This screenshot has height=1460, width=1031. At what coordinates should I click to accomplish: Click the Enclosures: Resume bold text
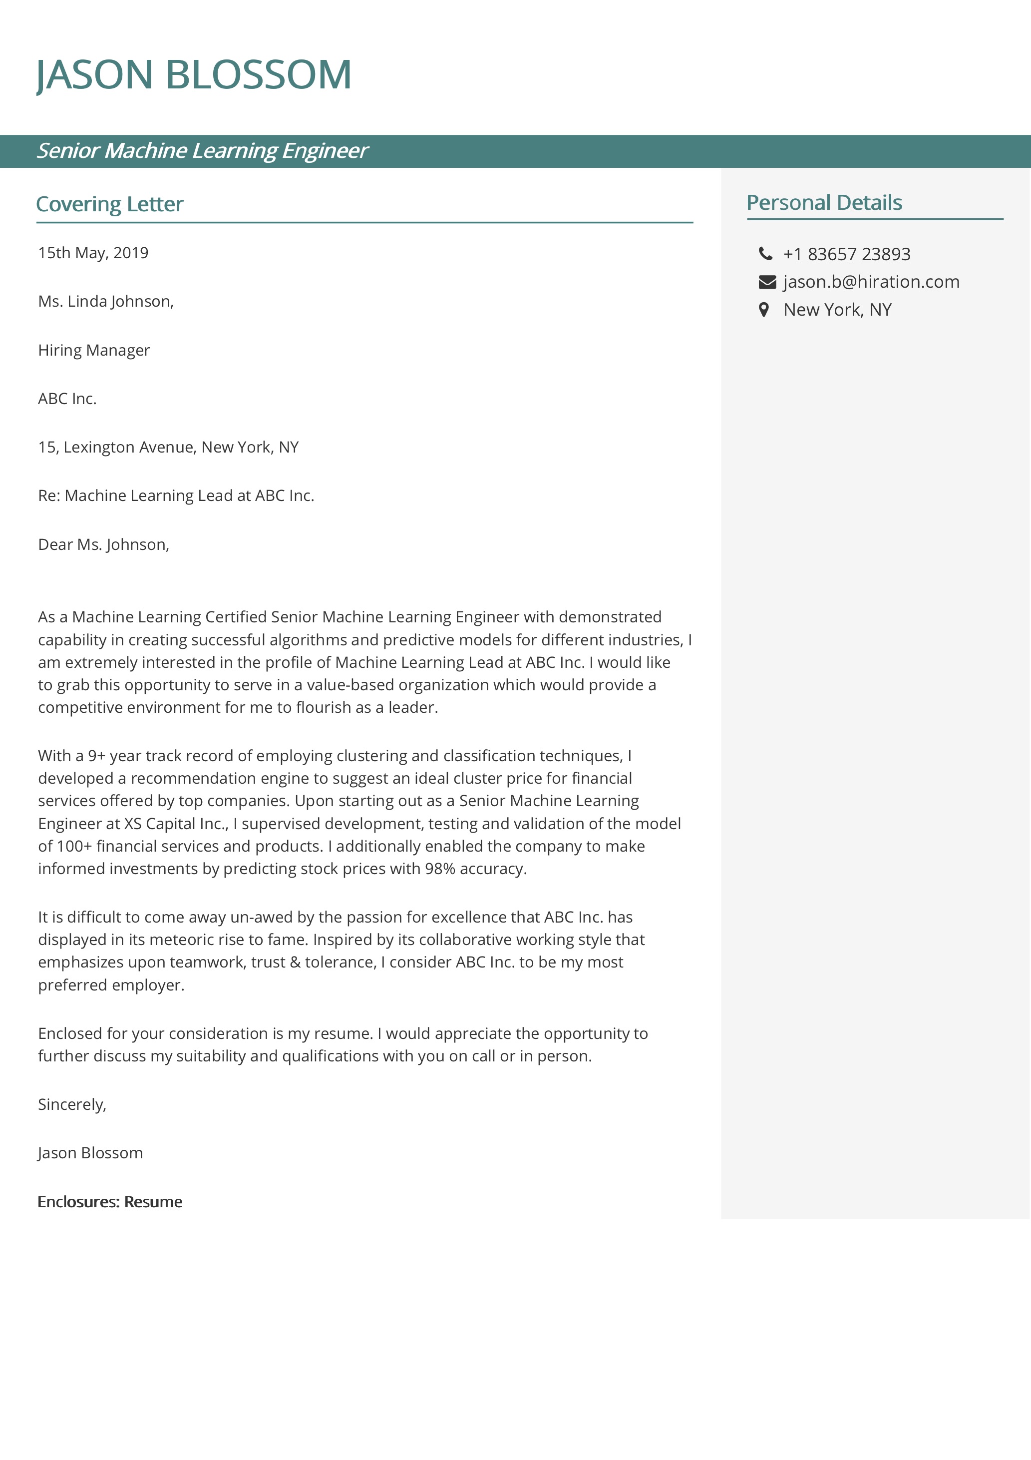point(110,1202)
